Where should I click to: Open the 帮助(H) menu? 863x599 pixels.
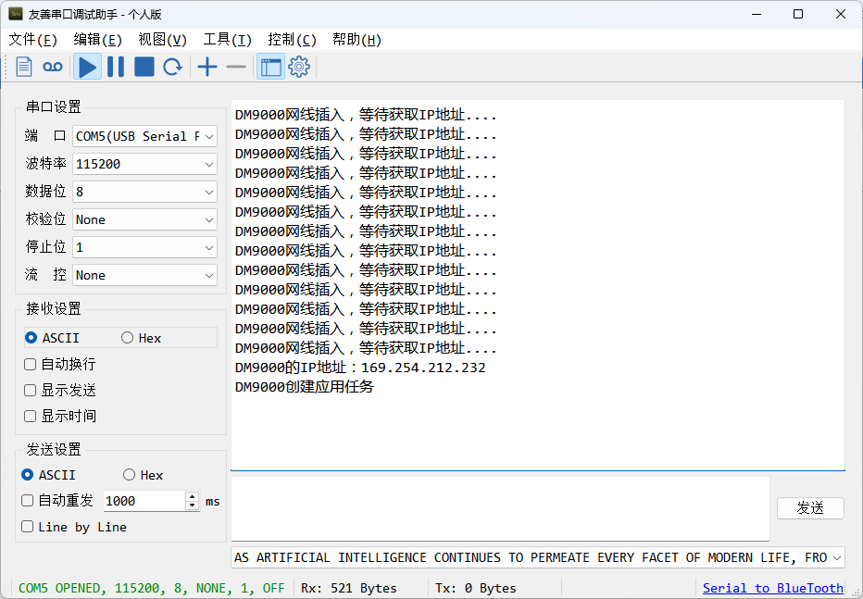click(x=356, y=40)
